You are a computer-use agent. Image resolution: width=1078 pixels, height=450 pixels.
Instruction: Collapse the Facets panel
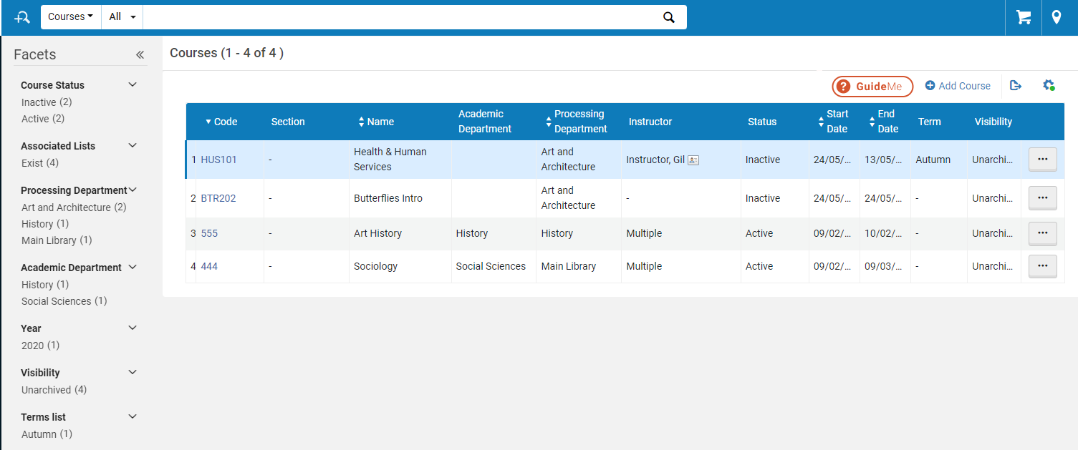[x=140, y=55]
